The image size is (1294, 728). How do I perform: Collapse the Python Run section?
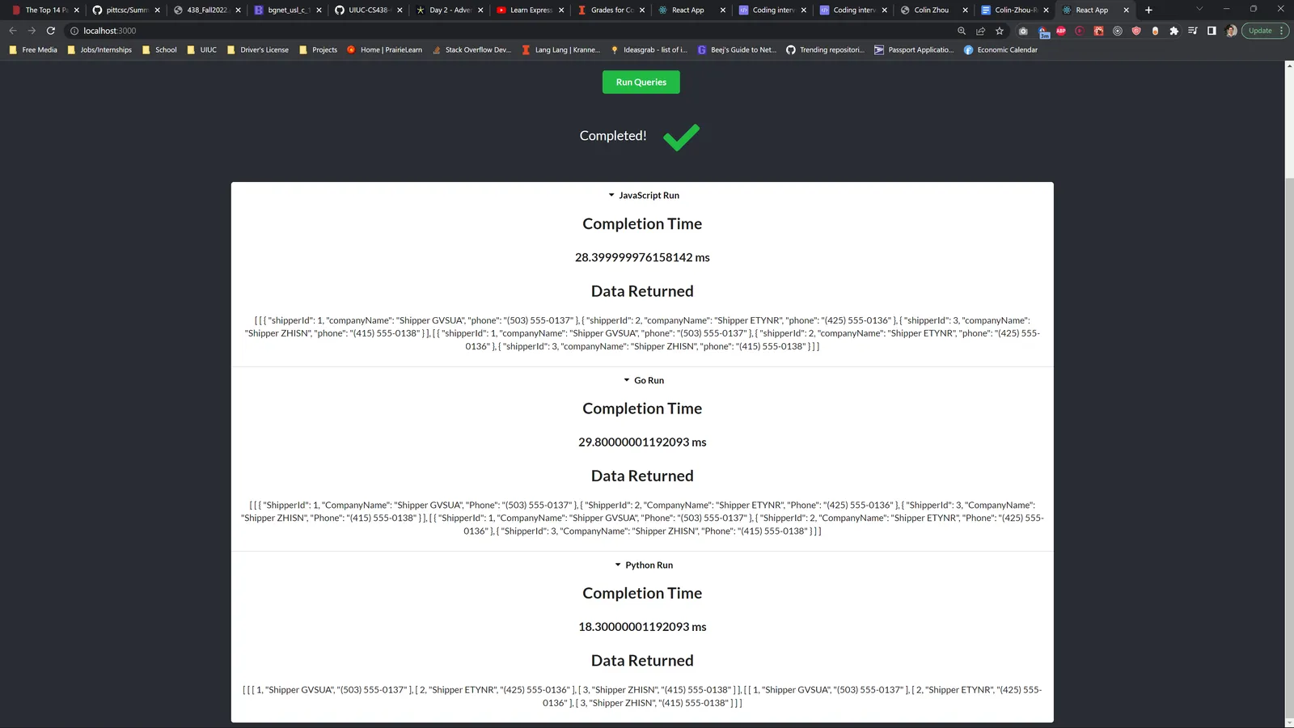point(643,565)
